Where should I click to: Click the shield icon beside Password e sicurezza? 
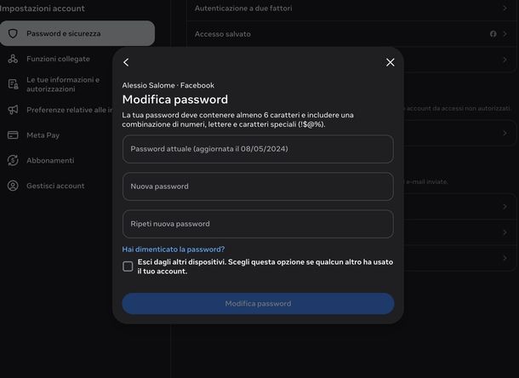pyautogui.click(x=13, y=33)
